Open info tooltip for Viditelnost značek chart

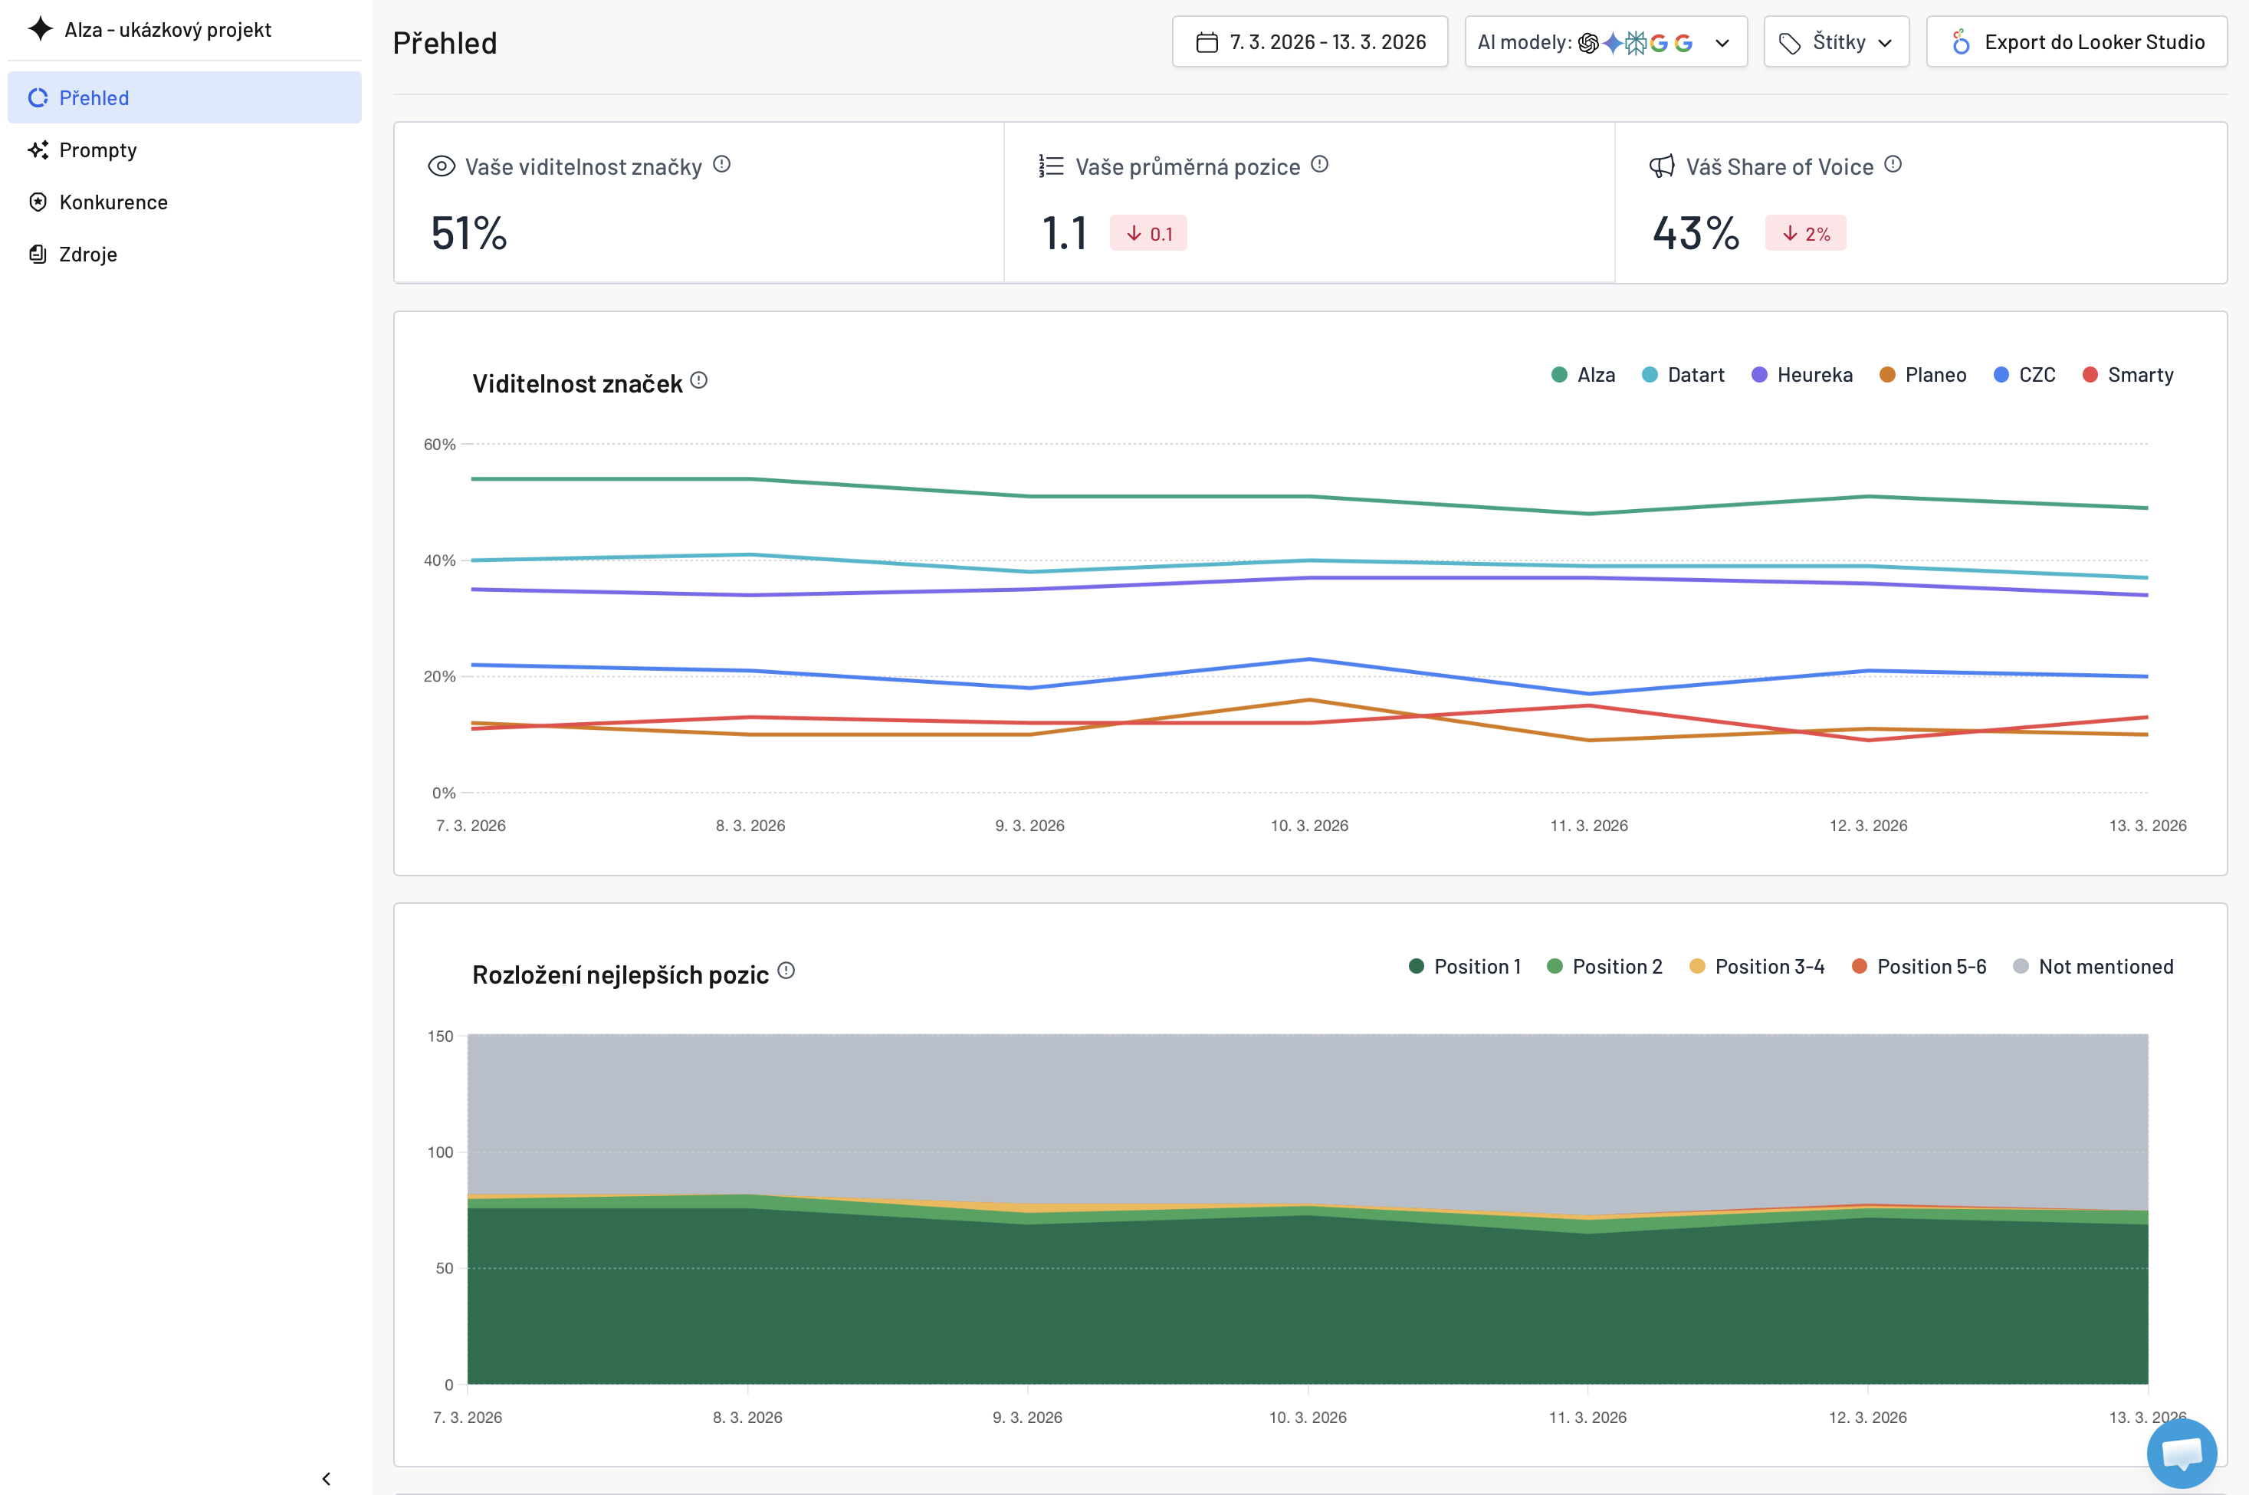[699, 381]
